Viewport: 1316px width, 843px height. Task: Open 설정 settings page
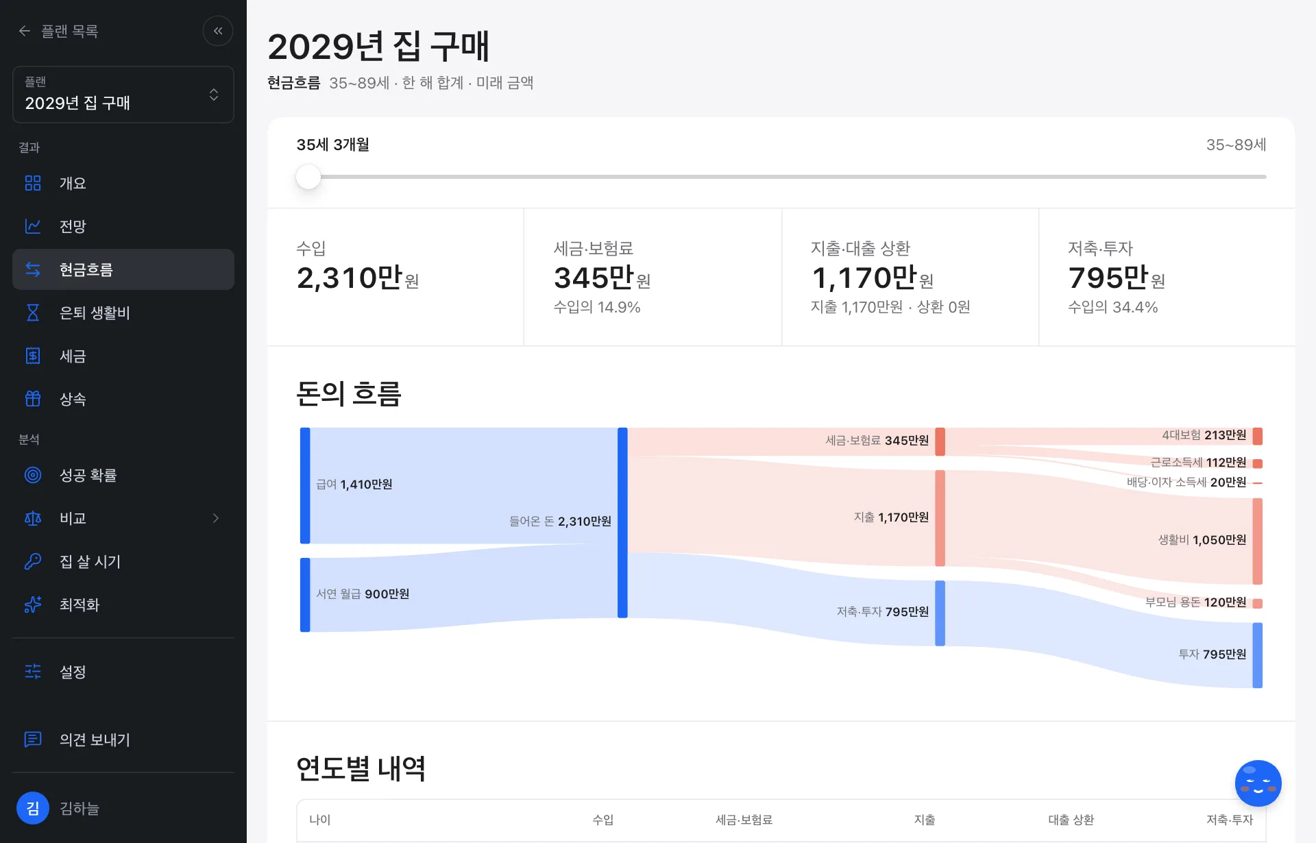pos(123,672)
